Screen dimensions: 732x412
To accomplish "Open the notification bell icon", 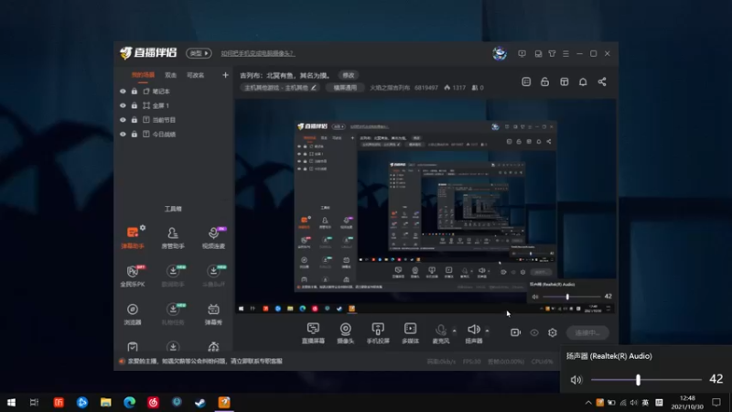I will pyautogui.click(x=583, y=81).
